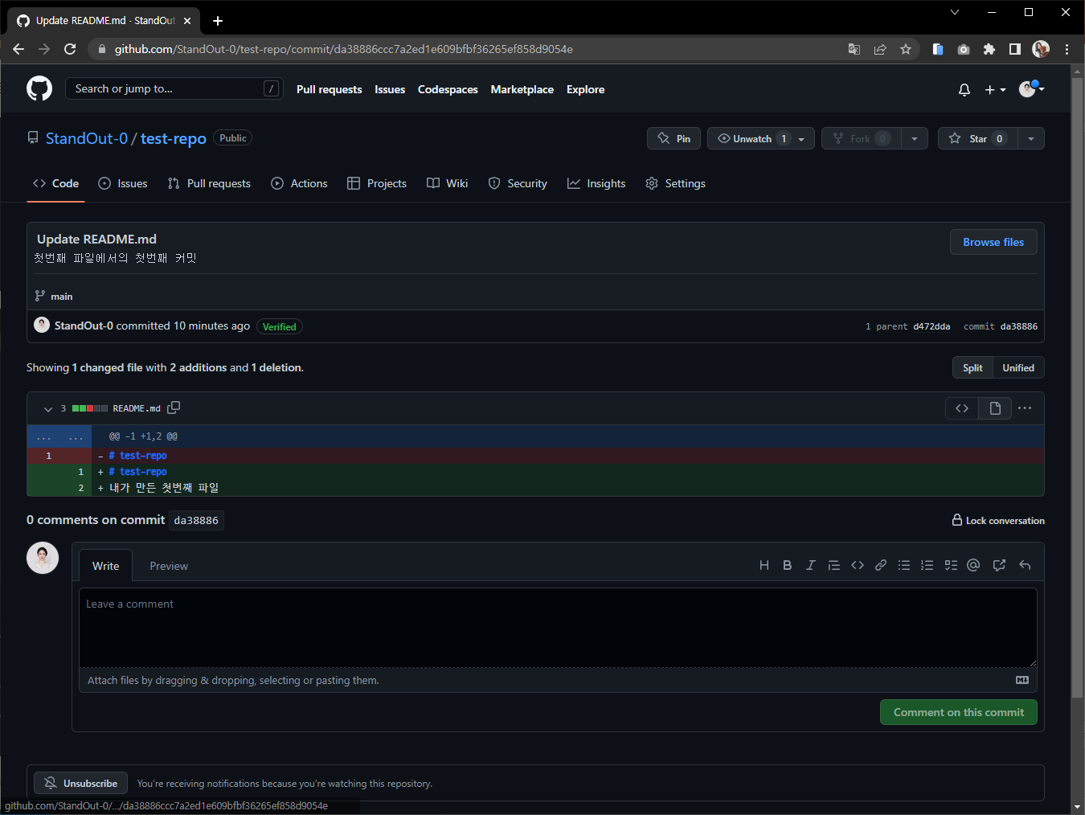Click Lock conversation link
This screenshot has height=815, width=1085.
tap(998, 520)
